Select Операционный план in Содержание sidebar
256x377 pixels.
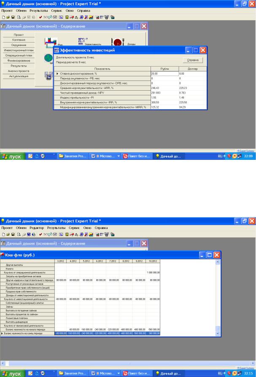coord(19,55)
